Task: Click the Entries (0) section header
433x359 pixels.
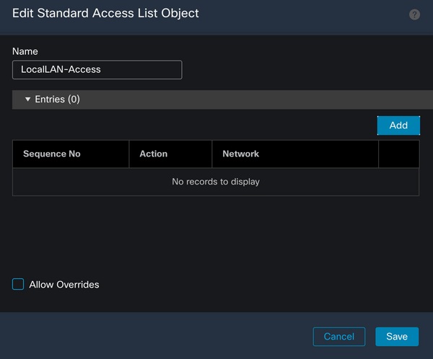Action: [x=58, y=99]
